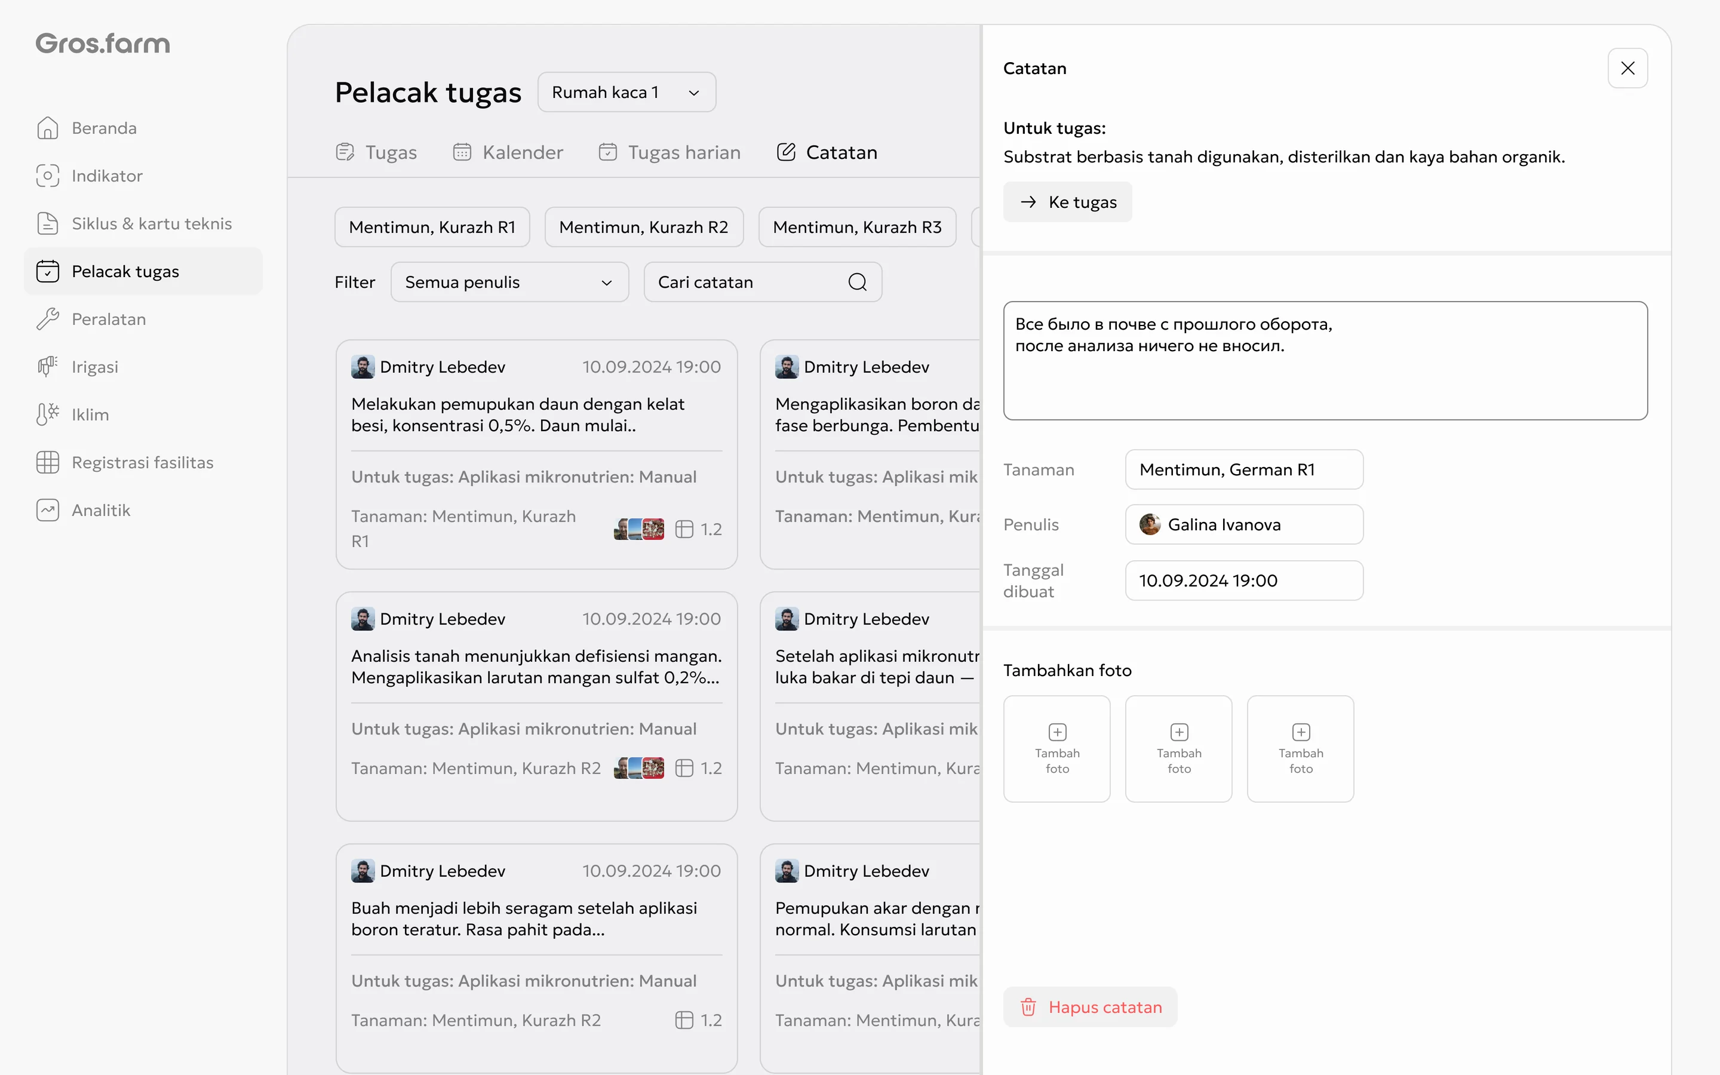Click the Registrasi fasilitas grid icon
This screenshot has height=1075, width=1720.
(48, 462)
